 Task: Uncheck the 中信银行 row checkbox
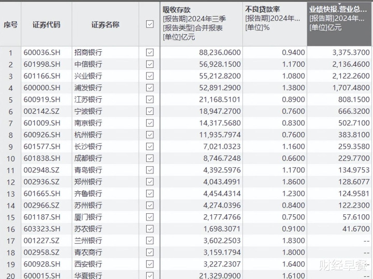150,64
